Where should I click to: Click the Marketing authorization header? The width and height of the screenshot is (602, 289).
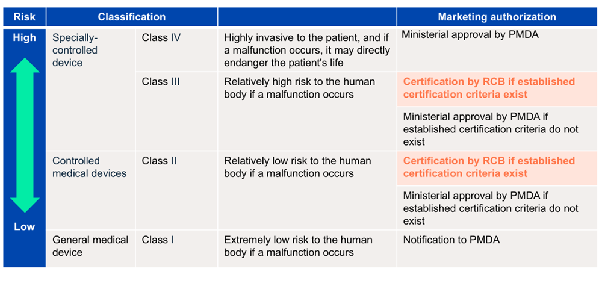[497, 17]
